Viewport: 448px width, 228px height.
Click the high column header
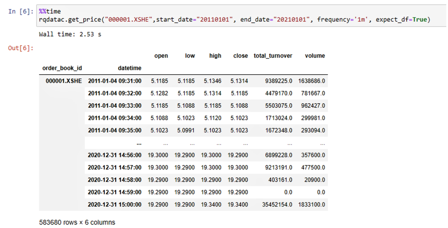click(x=215, y=56)
